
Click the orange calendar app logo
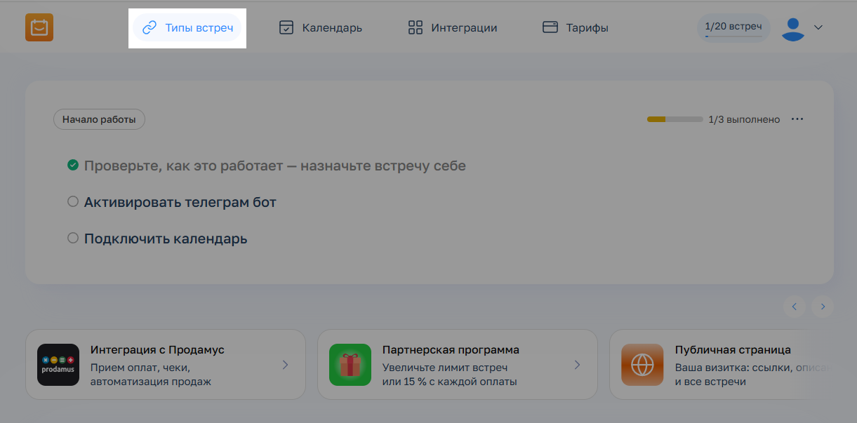(39, 27)
